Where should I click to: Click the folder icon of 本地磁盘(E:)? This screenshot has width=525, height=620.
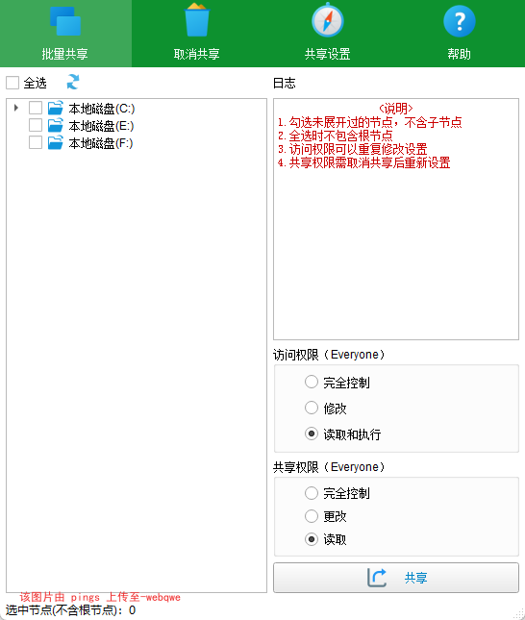(56, 125)
